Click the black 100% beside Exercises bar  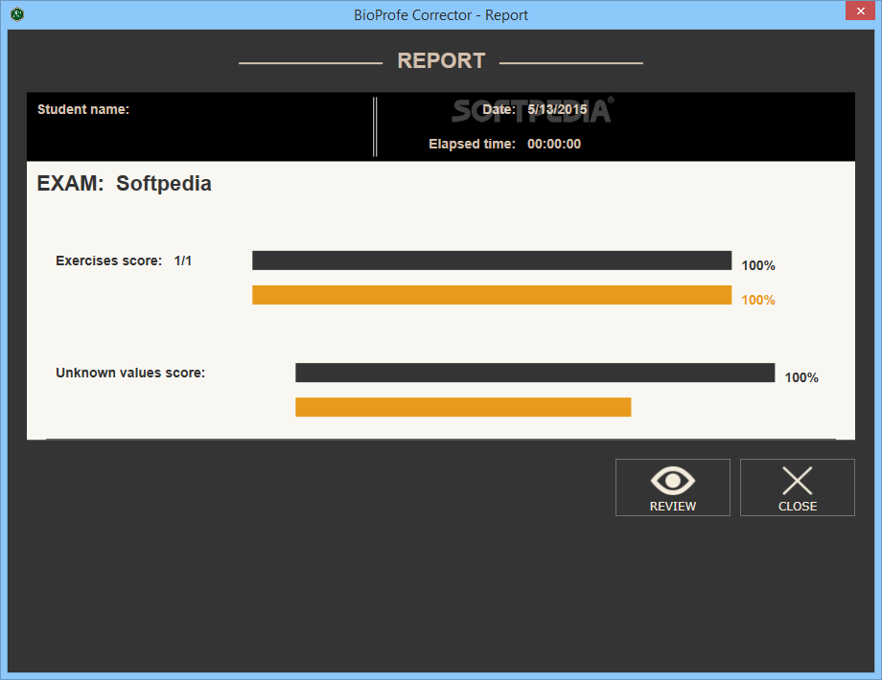[758, 265]
